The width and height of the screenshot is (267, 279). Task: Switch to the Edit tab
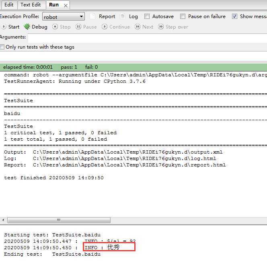(x=9, y=5)
